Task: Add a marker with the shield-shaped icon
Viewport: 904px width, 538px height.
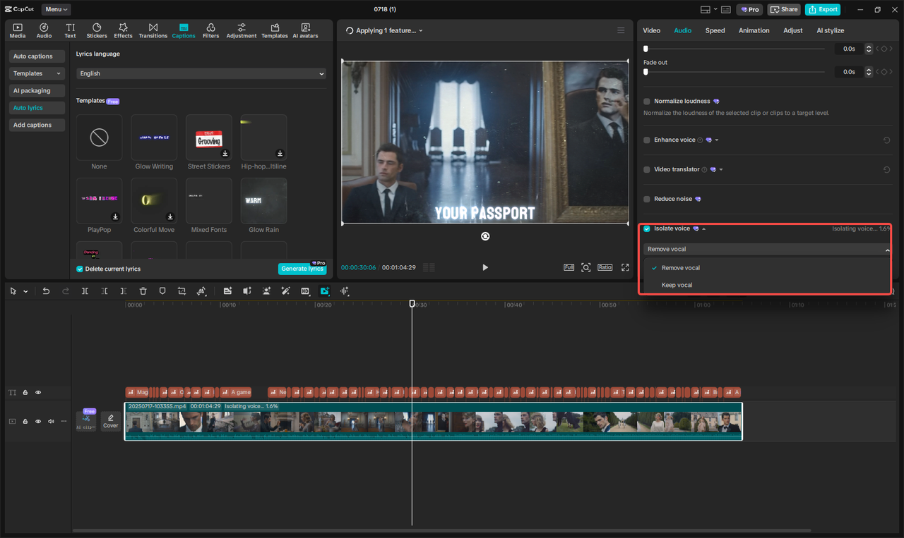Action: (x=162, y=291)
